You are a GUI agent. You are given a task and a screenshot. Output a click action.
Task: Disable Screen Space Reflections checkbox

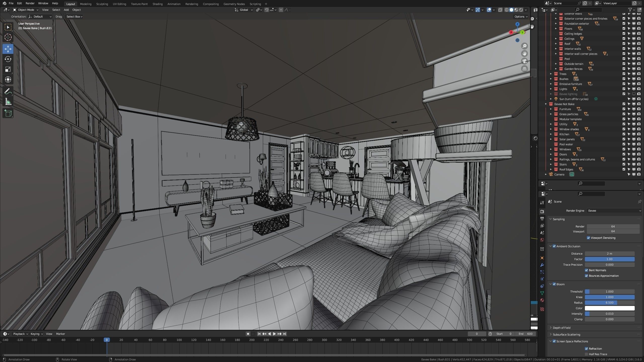pyautogui.click(x=554, y=341)
